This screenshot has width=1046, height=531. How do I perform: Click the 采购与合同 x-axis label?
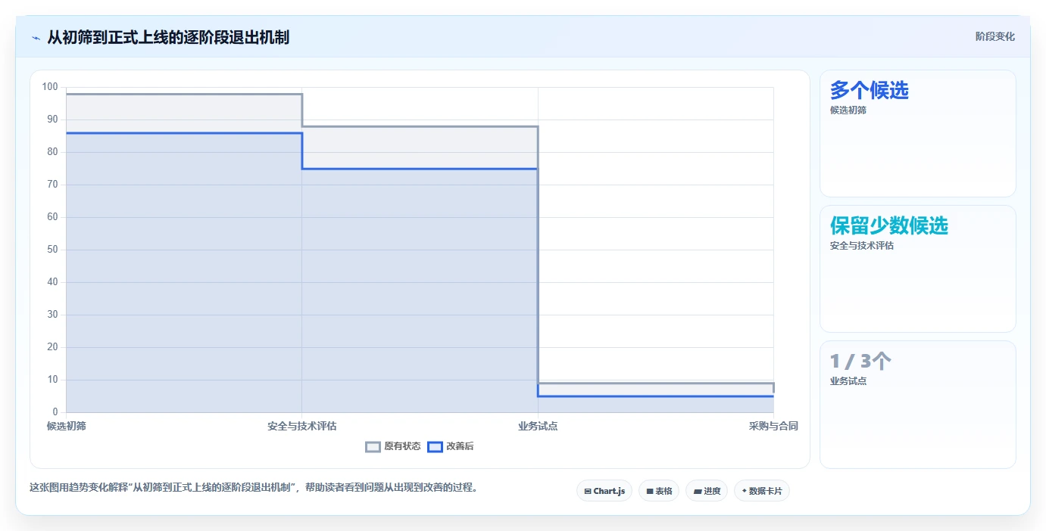pos(773,426)
